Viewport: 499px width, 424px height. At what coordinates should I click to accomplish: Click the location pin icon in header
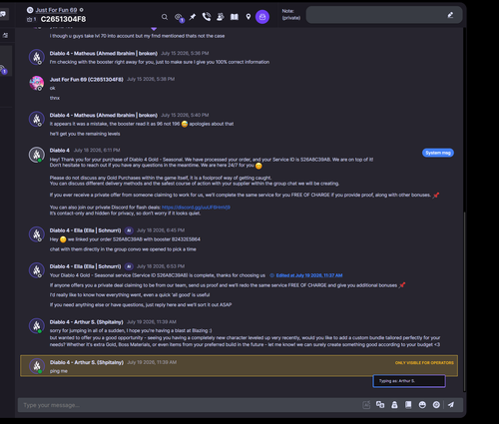point(249,17)
